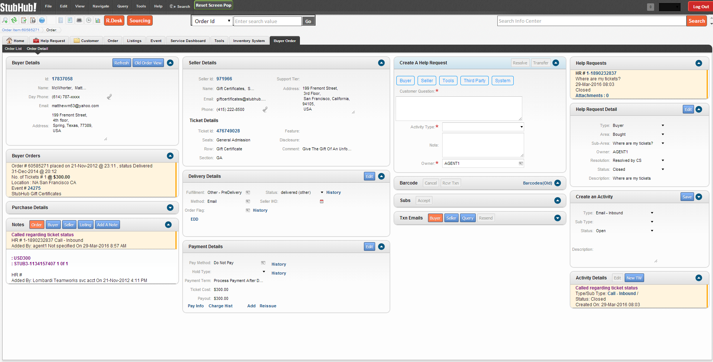Click the clock toolbar icon
Screen dimensions: 713x362
pyautogui.click(x=89, y=20)
